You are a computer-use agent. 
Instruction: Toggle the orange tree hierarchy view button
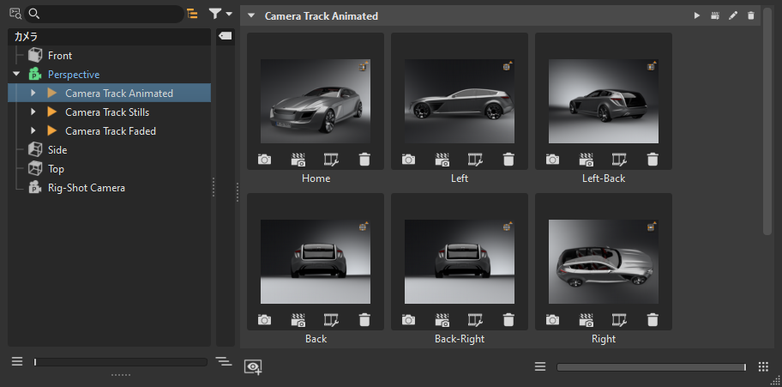coord(191,14)
